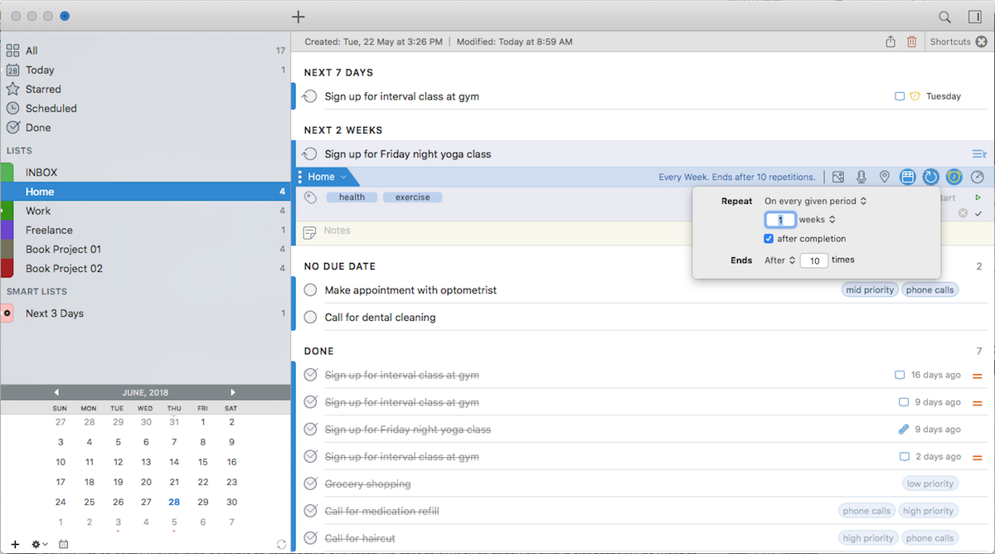Click the repeat icon in task toolbar
This screenshot has width=995, height=554.
(x=931, y=177)
